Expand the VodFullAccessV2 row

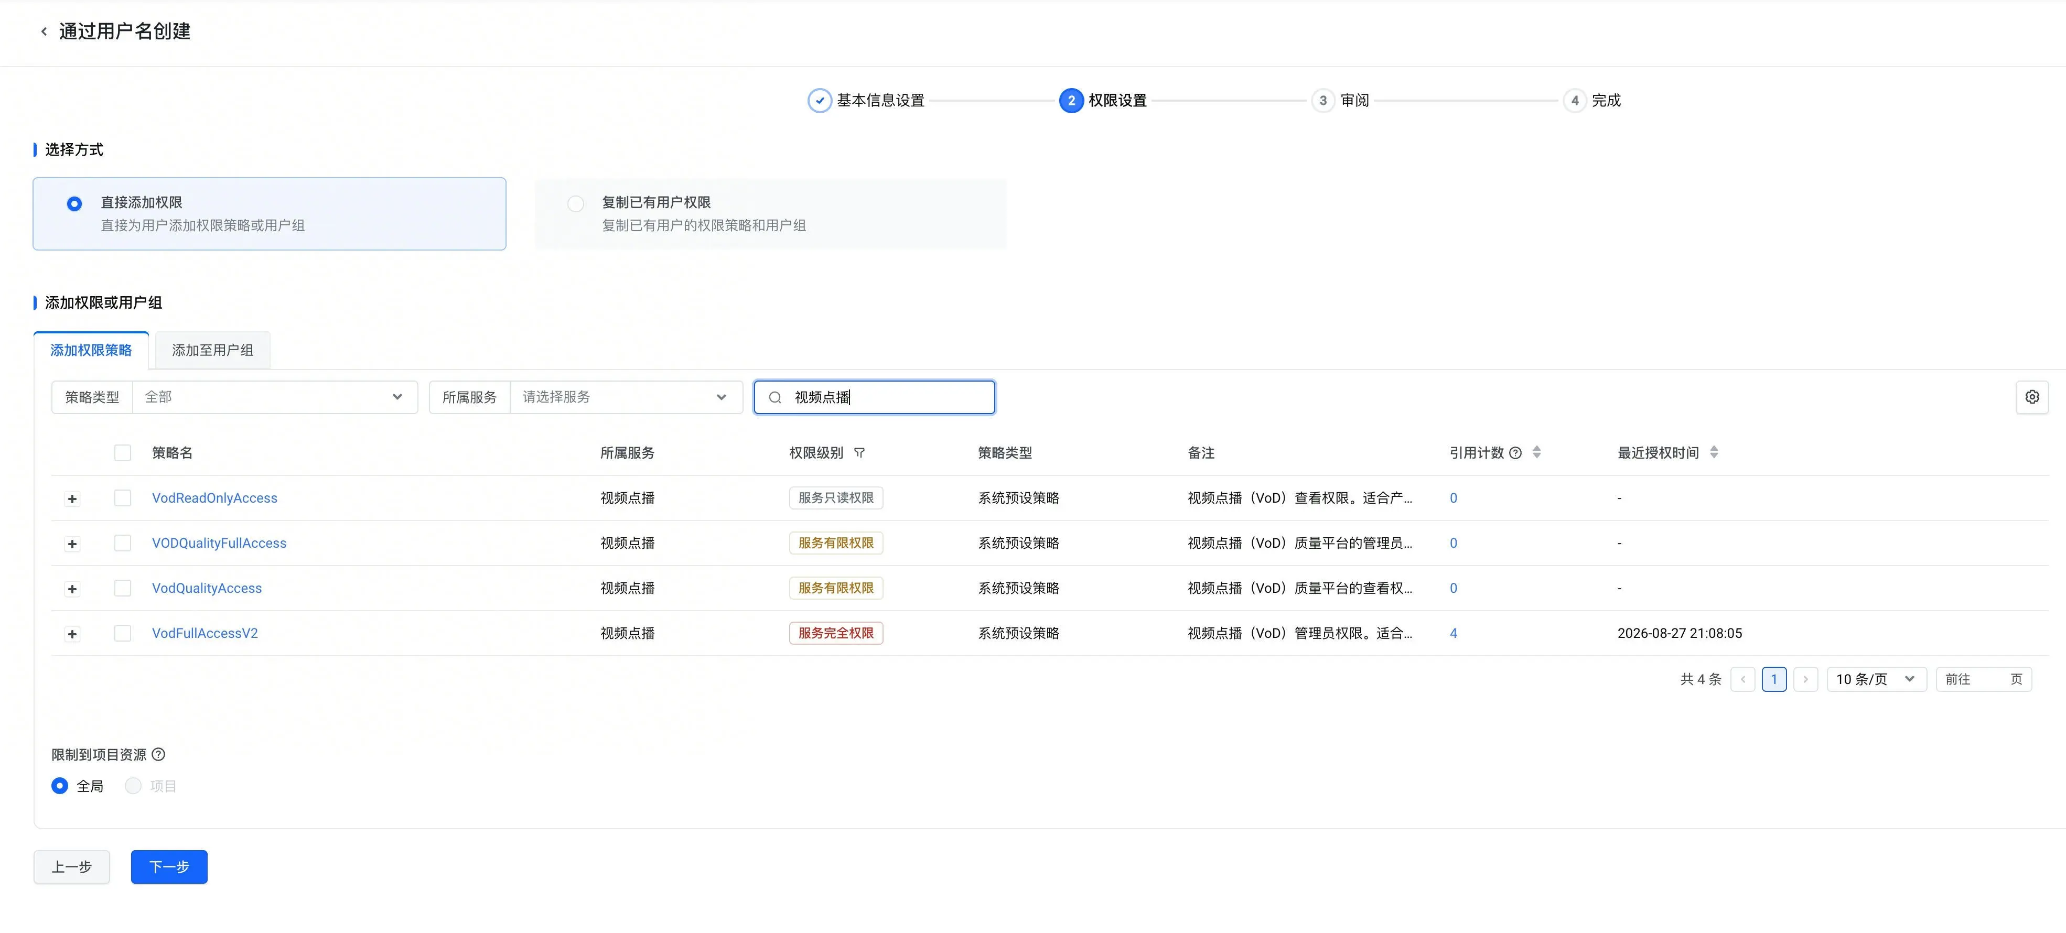(72, 634)
